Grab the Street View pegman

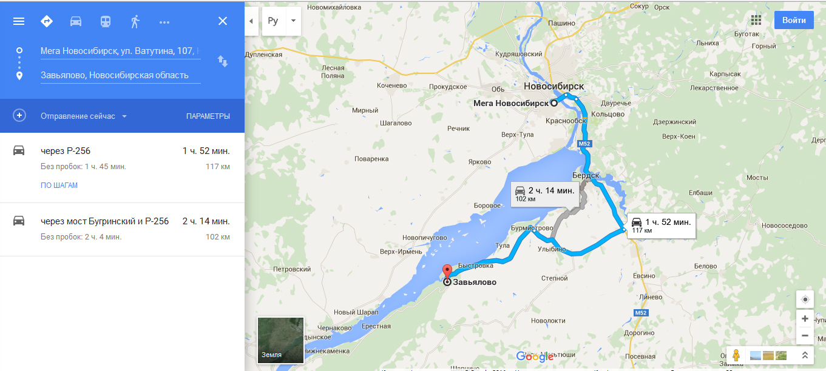[736, 355]
